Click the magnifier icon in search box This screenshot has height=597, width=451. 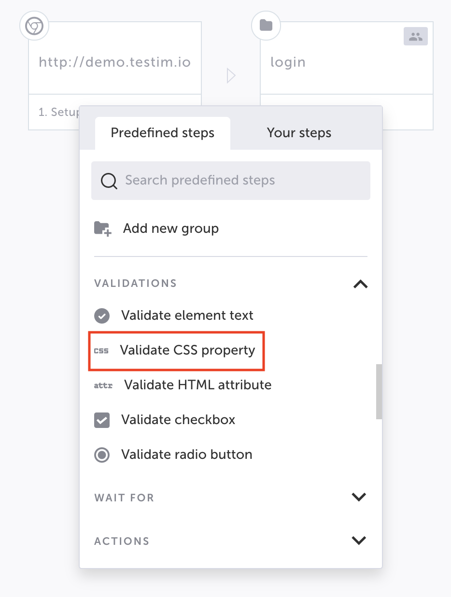[109, 181]
